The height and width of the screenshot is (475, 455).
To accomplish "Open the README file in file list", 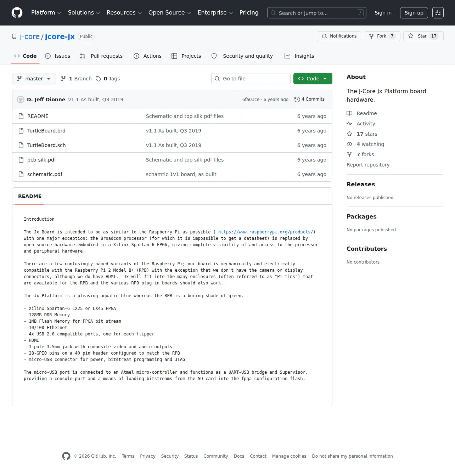I will [x=38, y=116].
